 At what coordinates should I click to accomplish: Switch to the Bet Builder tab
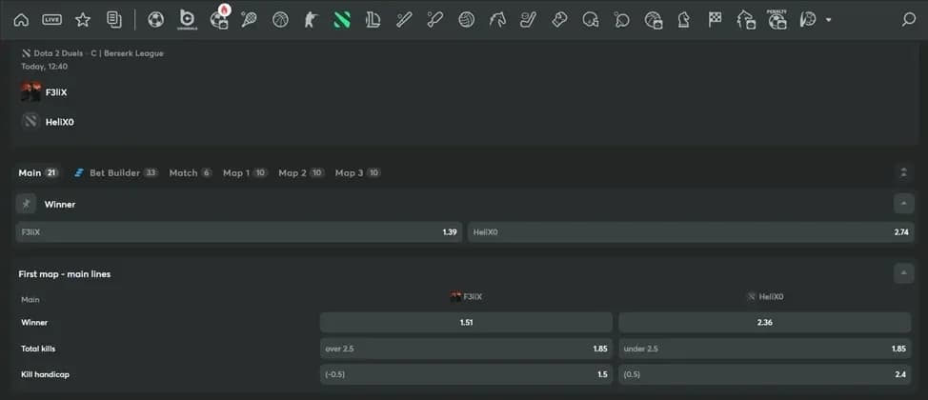(x=116, y=172)
